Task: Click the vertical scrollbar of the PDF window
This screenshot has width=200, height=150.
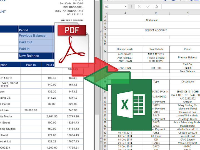Action: [97, 57]
